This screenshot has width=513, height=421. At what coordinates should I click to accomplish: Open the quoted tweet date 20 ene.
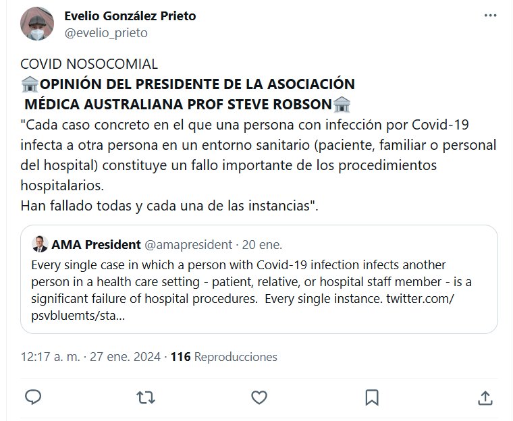coord(262,244)
